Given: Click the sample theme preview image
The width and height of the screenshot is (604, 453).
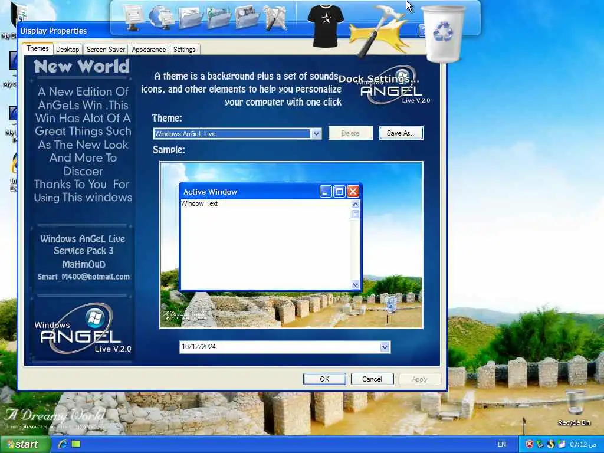Looking at the screenshot, I should [291, 245].
